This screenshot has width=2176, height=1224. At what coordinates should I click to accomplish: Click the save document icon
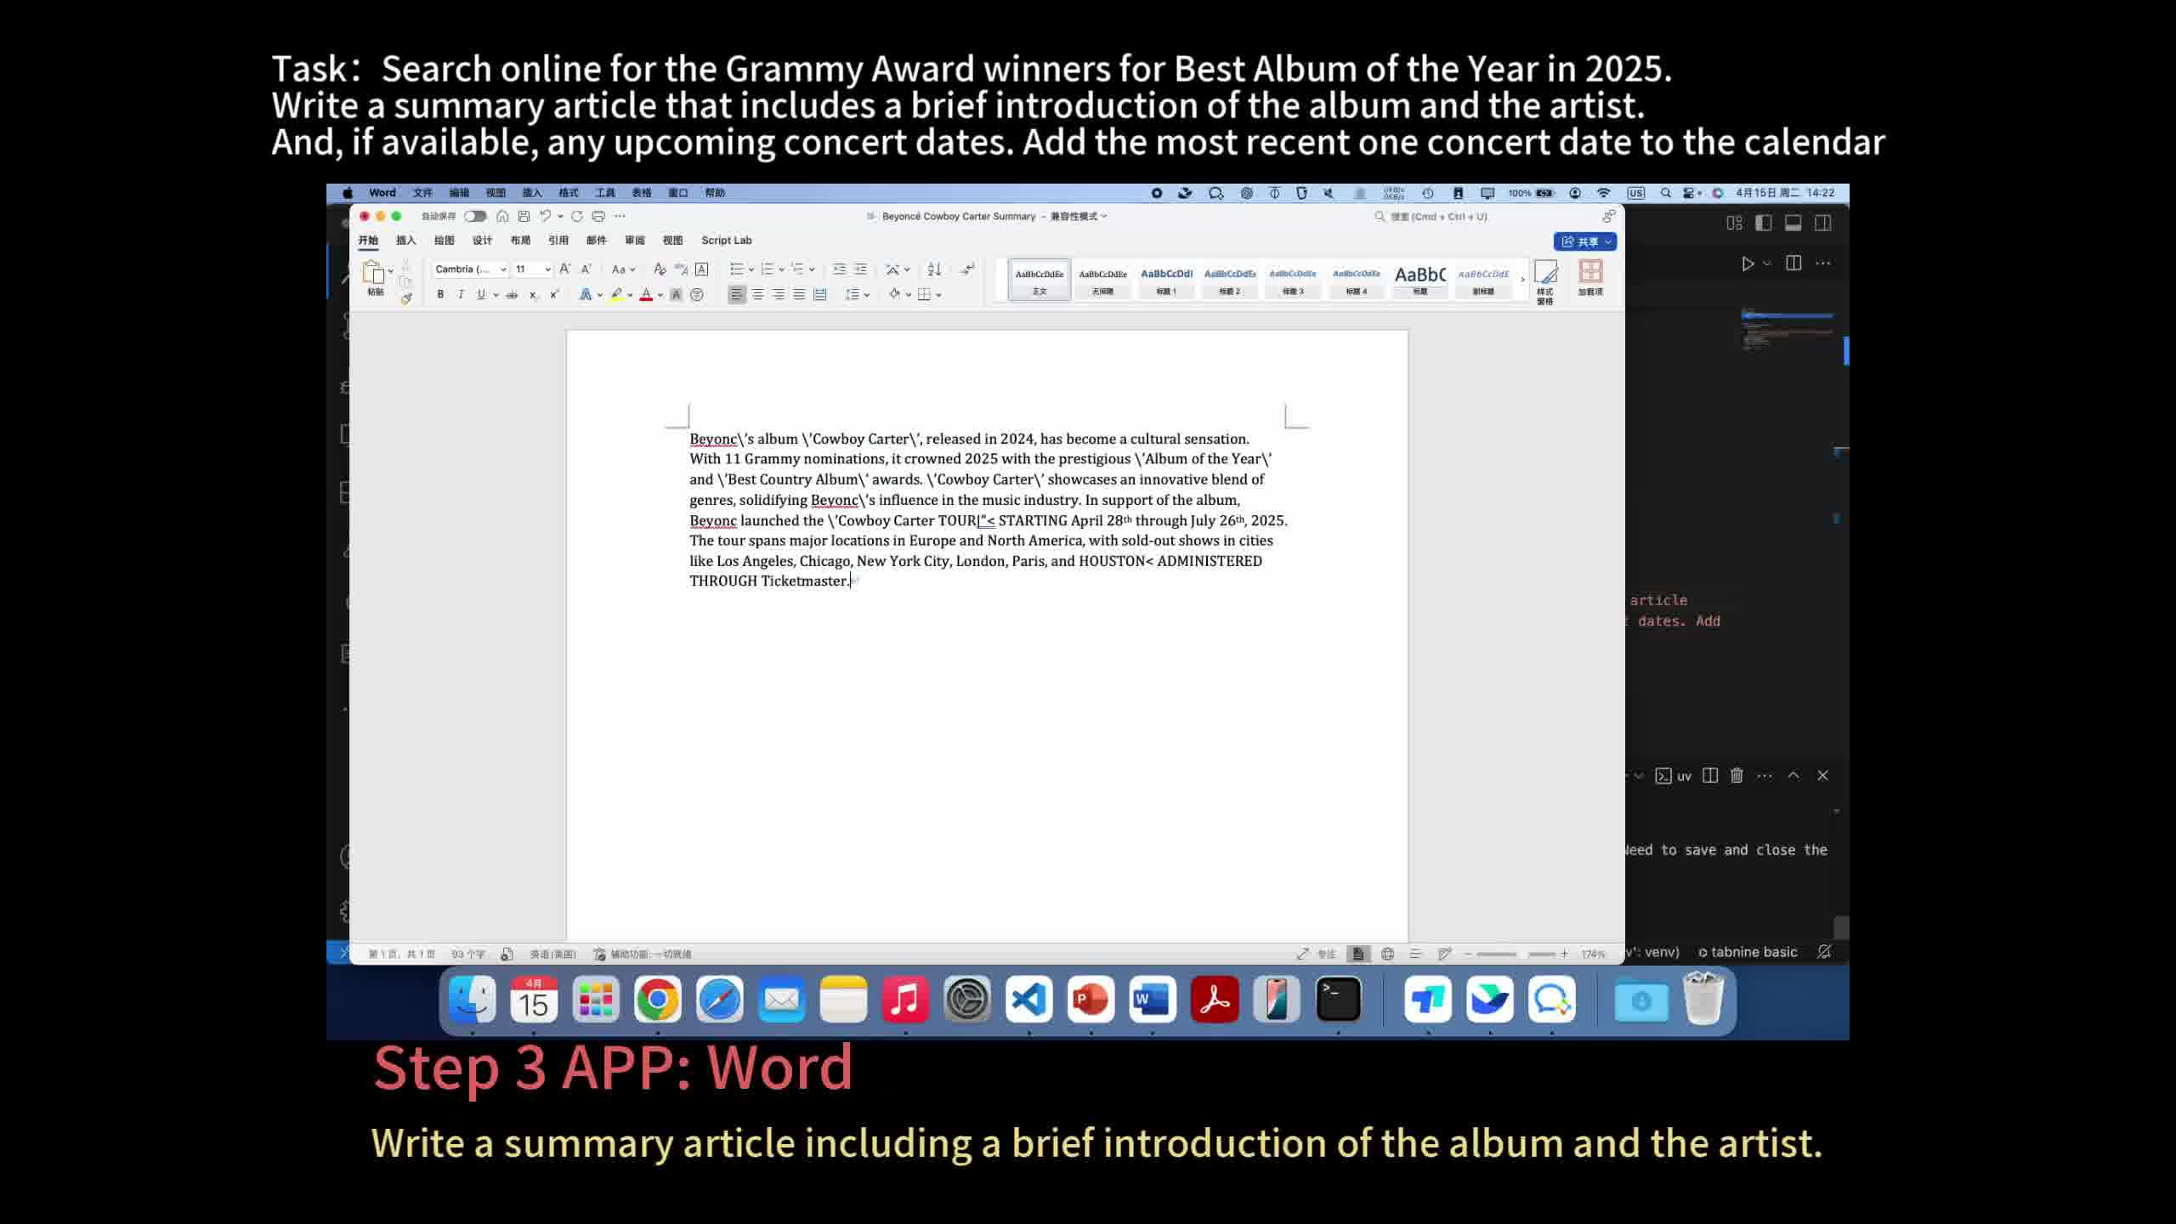pyautogui.click(x=524, y=216)
